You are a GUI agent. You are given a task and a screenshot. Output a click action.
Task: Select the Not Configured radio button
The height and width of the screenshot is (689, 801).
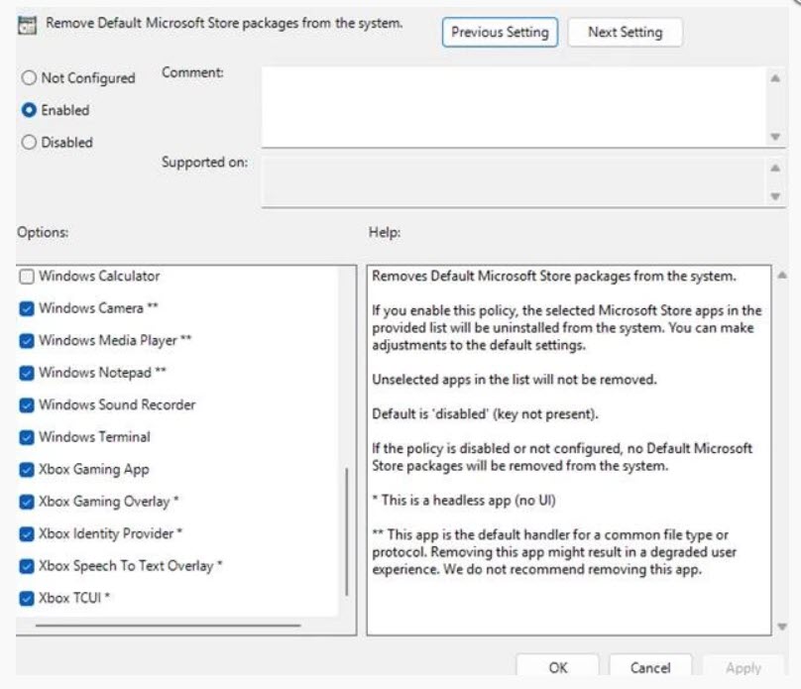point(29,77)
